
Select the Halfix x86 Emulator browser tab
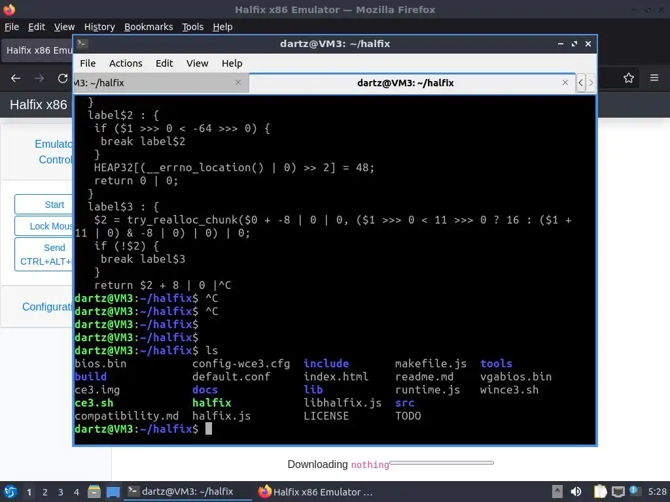(x=37, y=50)
